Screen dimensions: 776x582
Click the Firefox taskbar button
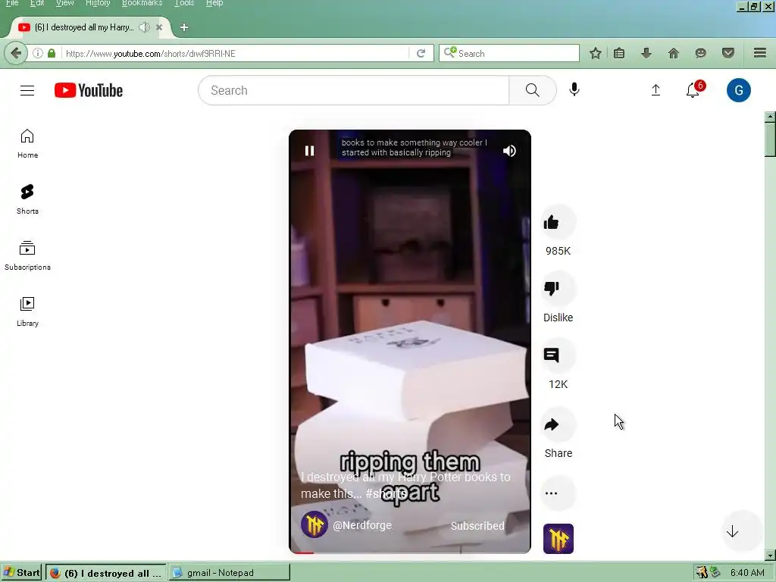[106, 573]
